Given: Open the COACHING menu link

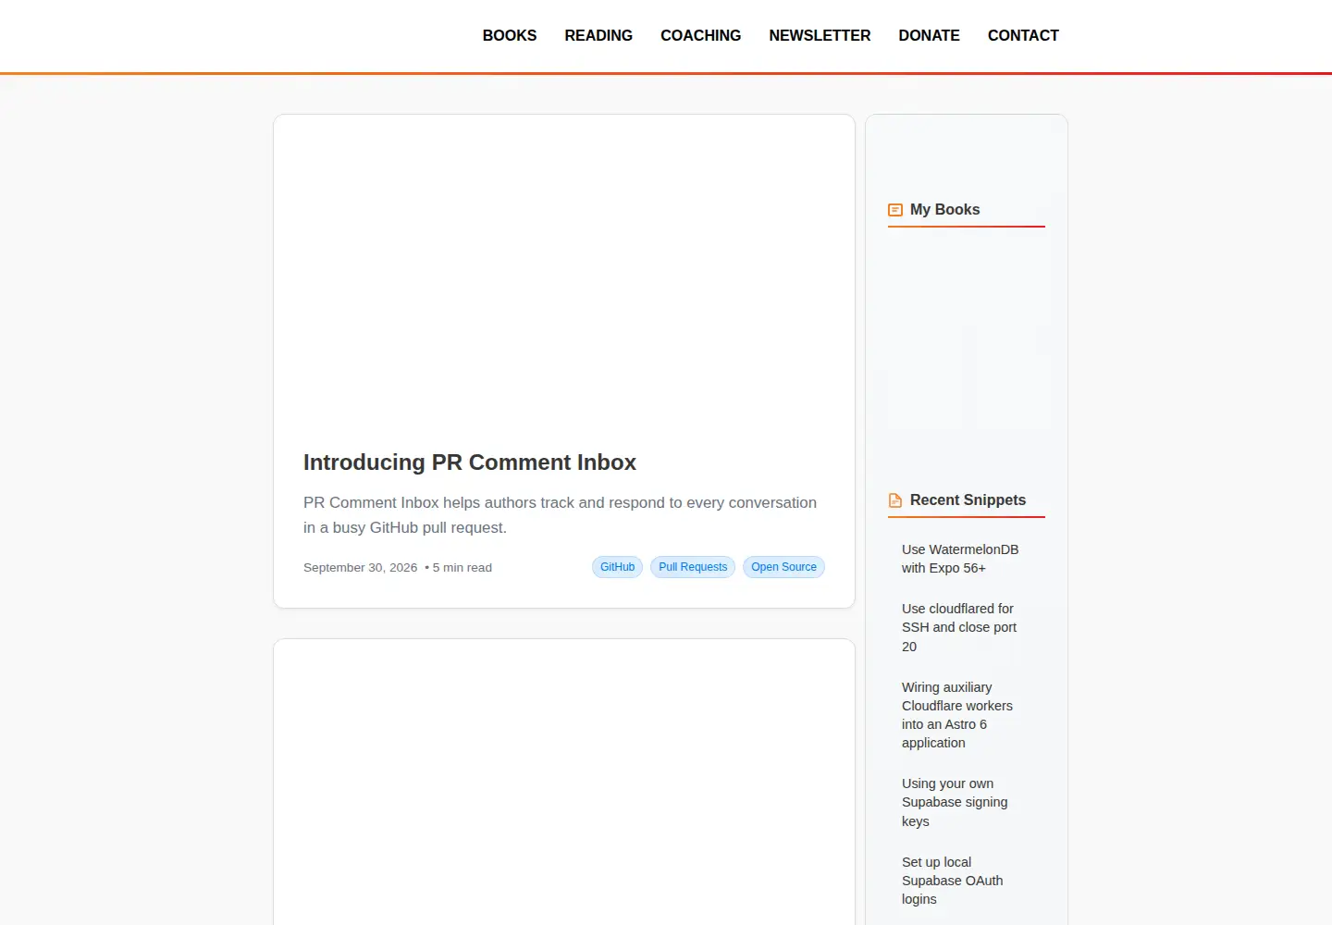Looking at the screenshot, I should [700, 35].
